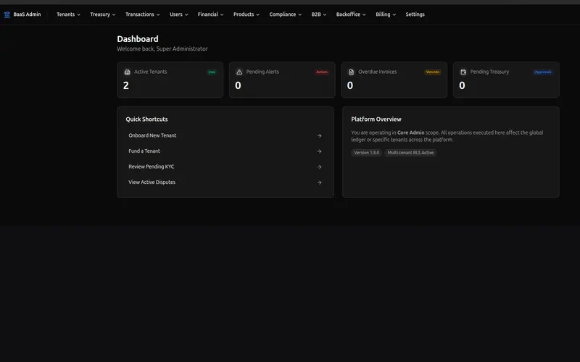Click the Action badge on Pending Alerts
This screenshot has width=580, height=362.
(x=322, y=72)
